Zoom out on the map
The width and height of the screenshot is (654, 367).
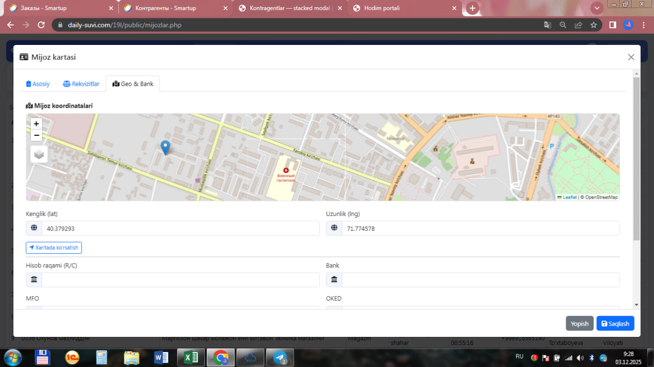tap(36, 135)
